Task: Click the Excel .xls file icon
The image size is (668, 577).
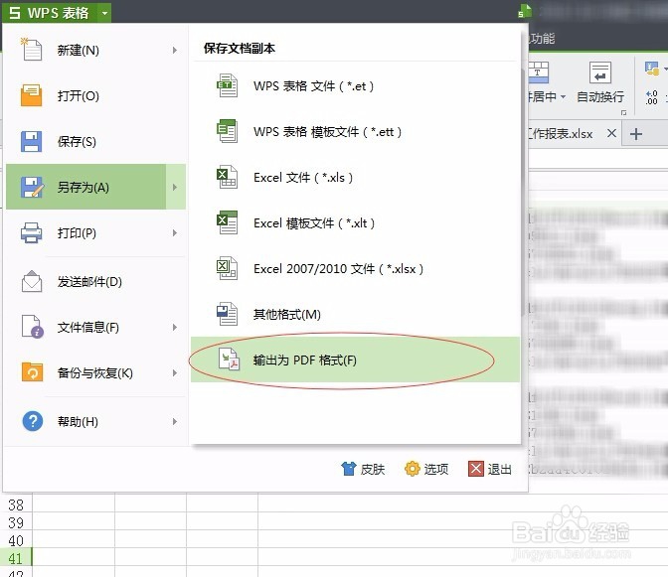Action: point(227,177)
